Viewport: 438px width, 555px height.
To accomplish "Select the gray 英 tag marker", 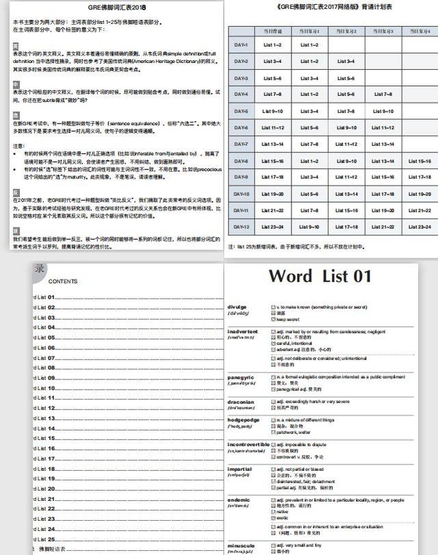I will pyautogui.click(x=16, y=47).
